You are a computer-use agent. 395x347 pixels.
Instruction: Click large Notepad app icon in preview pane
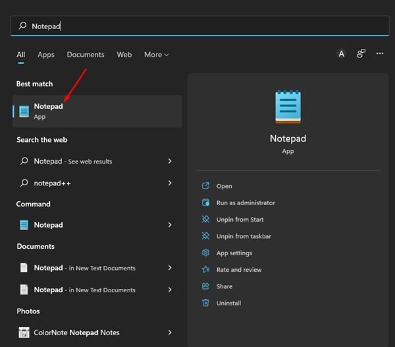[288, 107]
